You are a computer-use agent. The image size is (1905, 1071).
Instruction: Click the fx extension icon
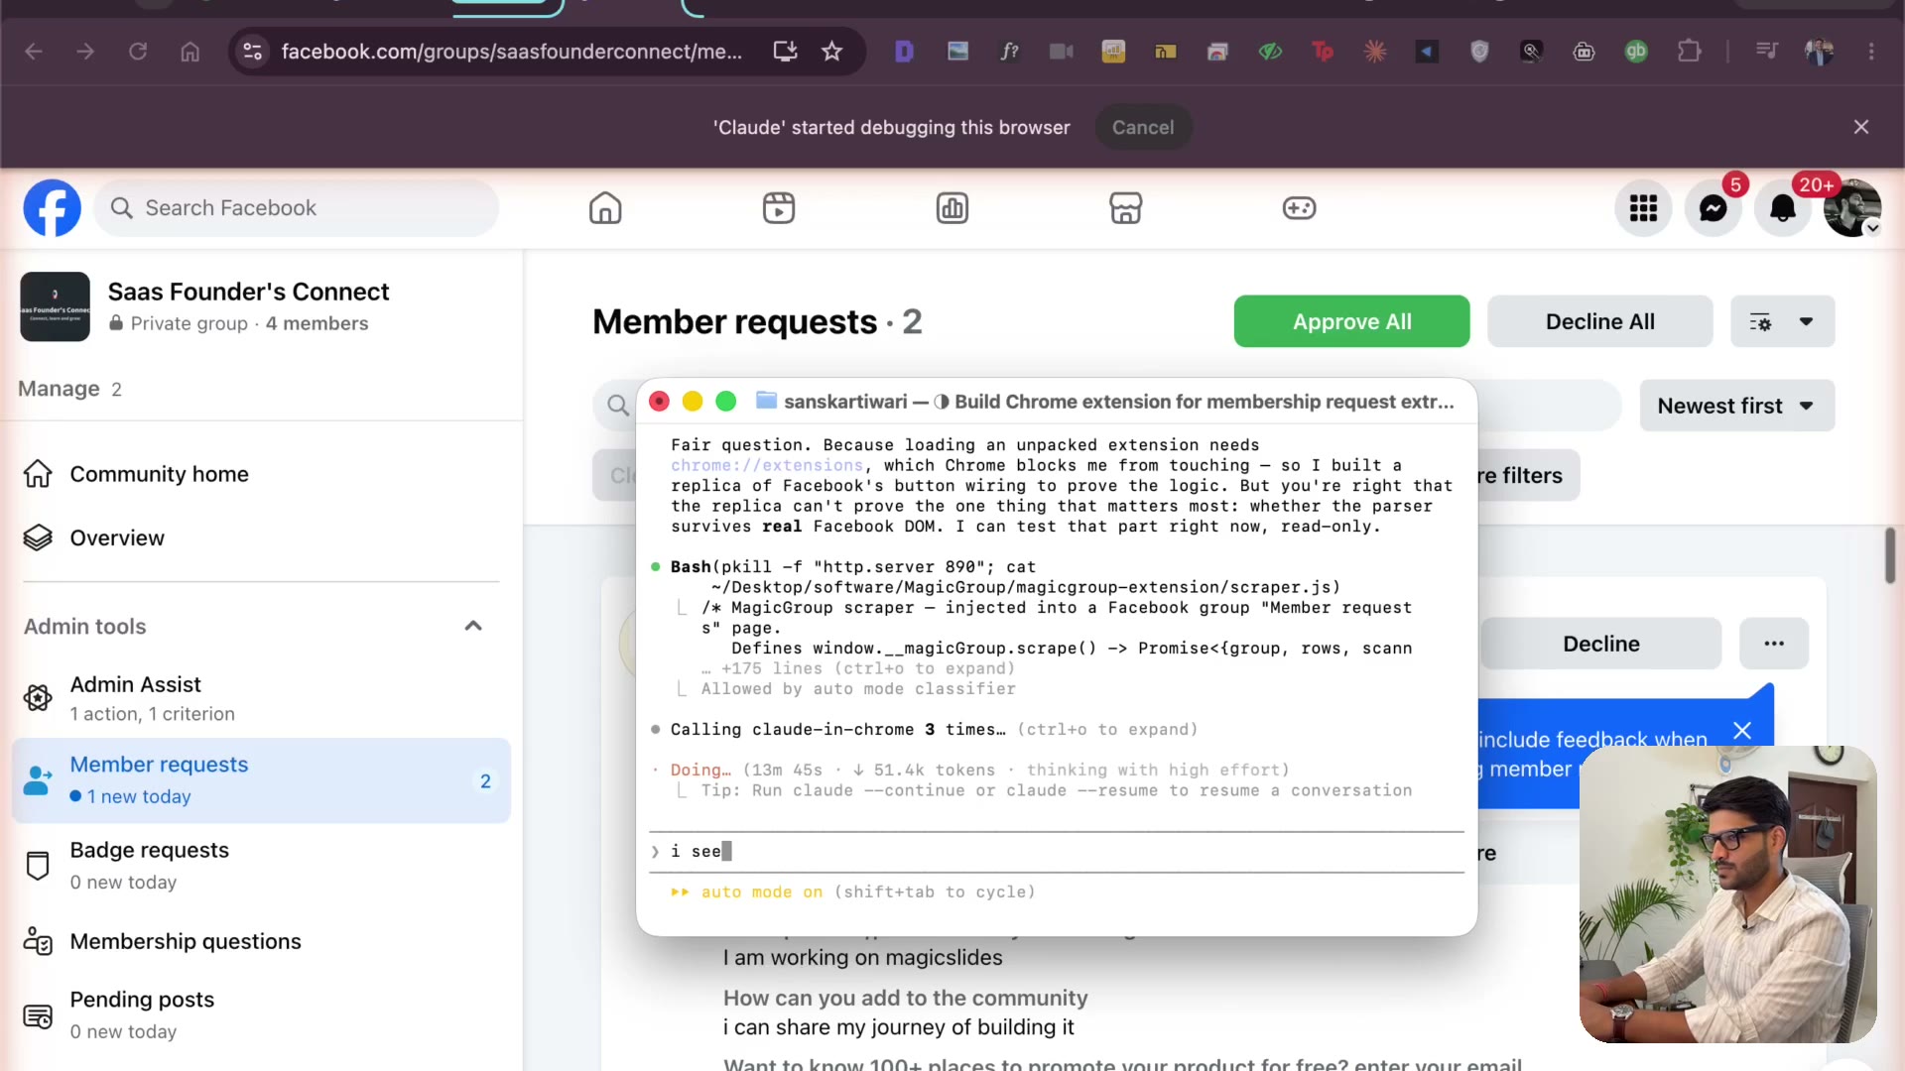click(x=1009, y=52)
